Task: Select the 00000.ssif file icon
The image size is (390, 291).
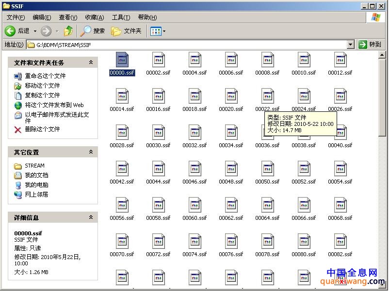Action: [x=122, y=60]
